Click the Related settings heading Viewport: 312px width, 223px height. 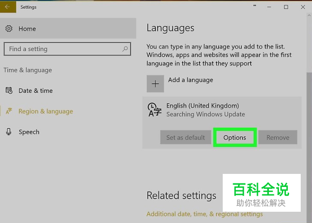181,196
